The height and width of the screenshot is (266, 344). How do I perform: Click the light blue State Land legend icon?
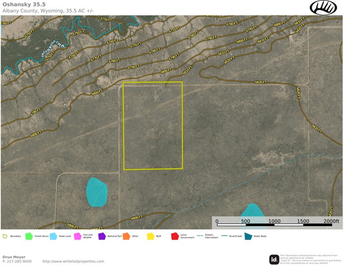click(53, 236)
